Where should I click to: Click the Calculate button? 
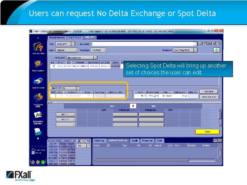point(209,91)
